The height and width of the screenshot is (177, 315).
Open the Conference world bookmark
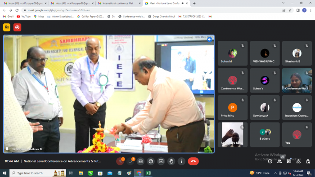[131, 17]
